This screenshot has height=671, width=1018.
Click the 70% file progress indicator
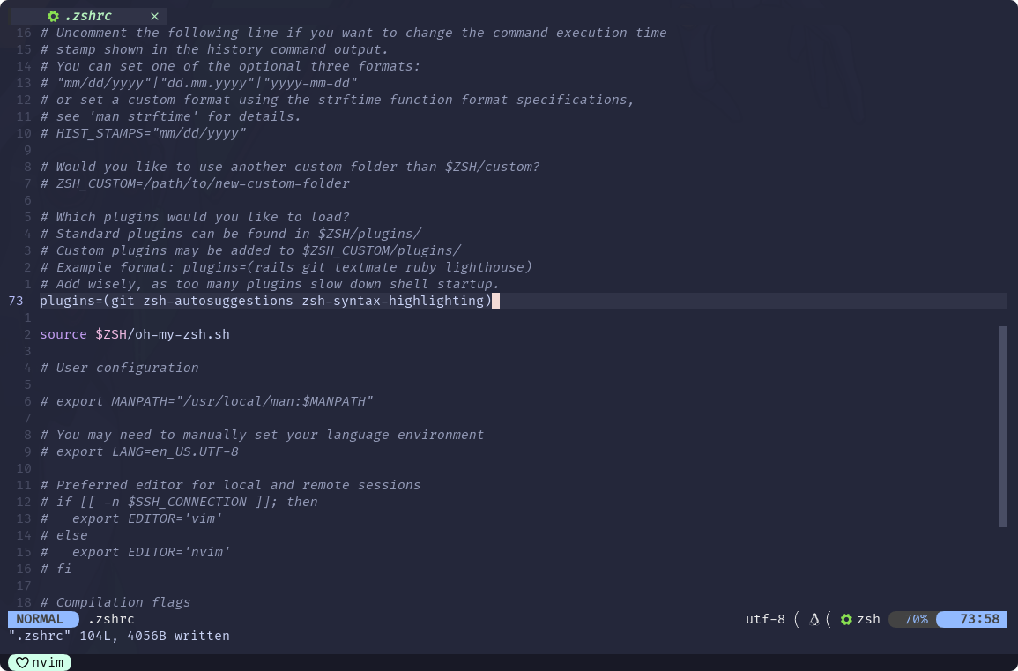(x=916, y=619)
